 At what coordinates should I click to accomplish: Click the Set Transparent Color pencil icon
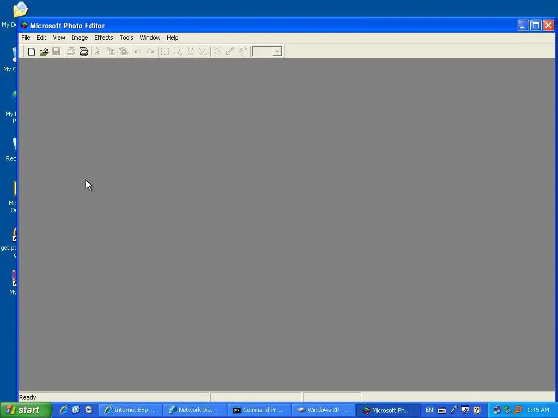pos(230,52)
